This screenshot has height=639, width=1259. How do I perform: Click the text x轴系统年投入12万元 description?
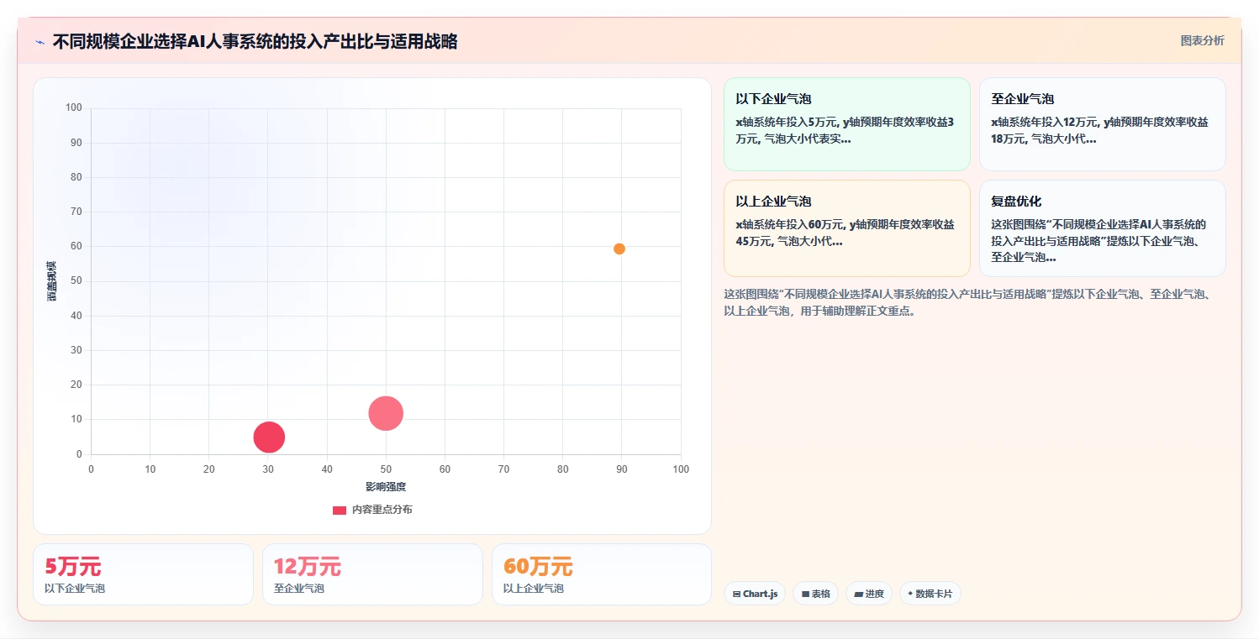(x=1099, y=130)
